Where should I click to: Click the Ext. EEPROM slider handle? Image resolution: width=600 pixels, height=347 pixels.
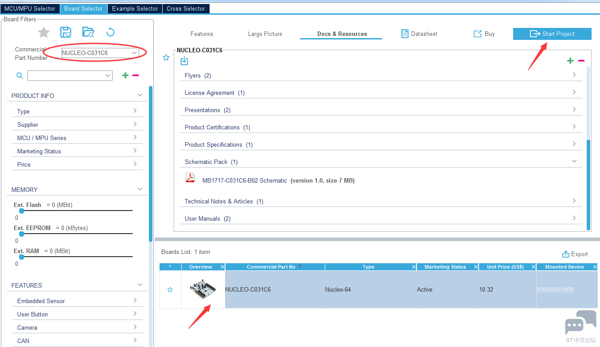click(x=21, y=234)
